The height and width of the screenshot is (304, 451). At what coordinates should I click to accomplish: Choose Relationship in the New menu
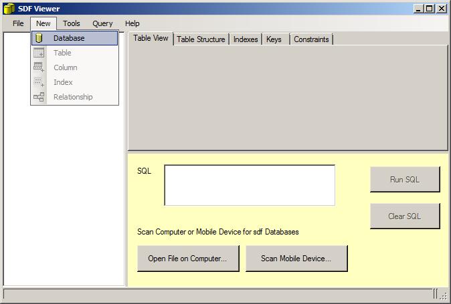click(74, 97)
